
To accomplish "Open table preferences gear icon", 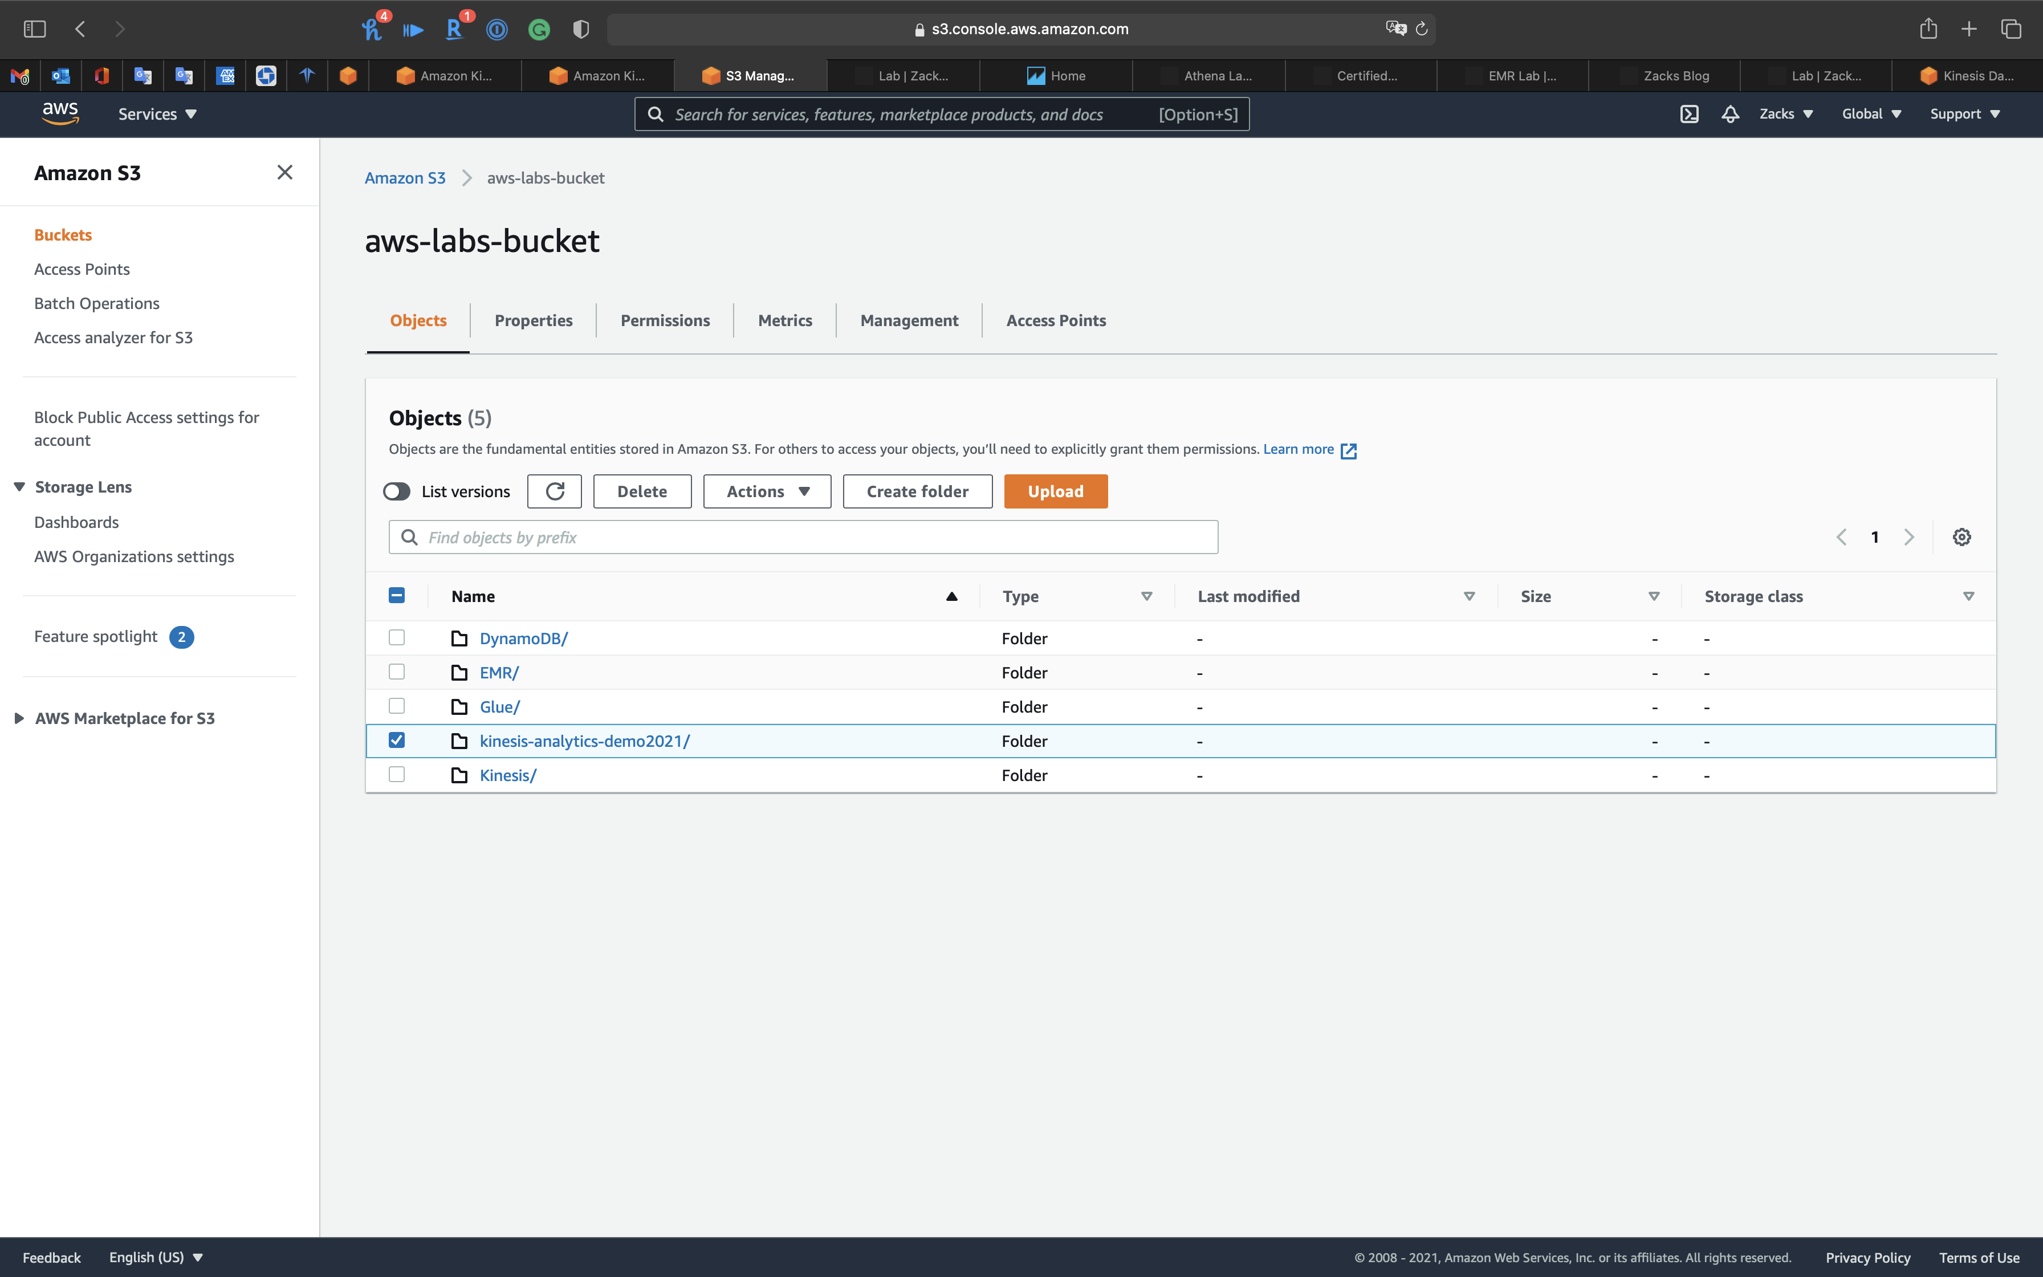I will [x=1961, y=537].
